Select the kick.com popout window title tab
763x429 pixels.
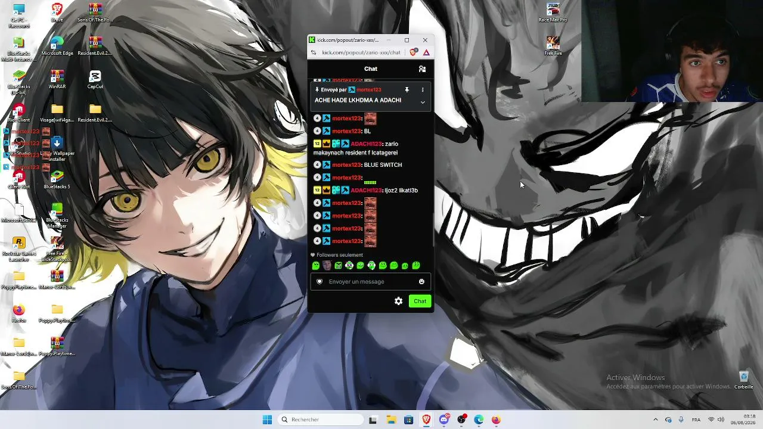pyautogui.click(x=348, y=40)
